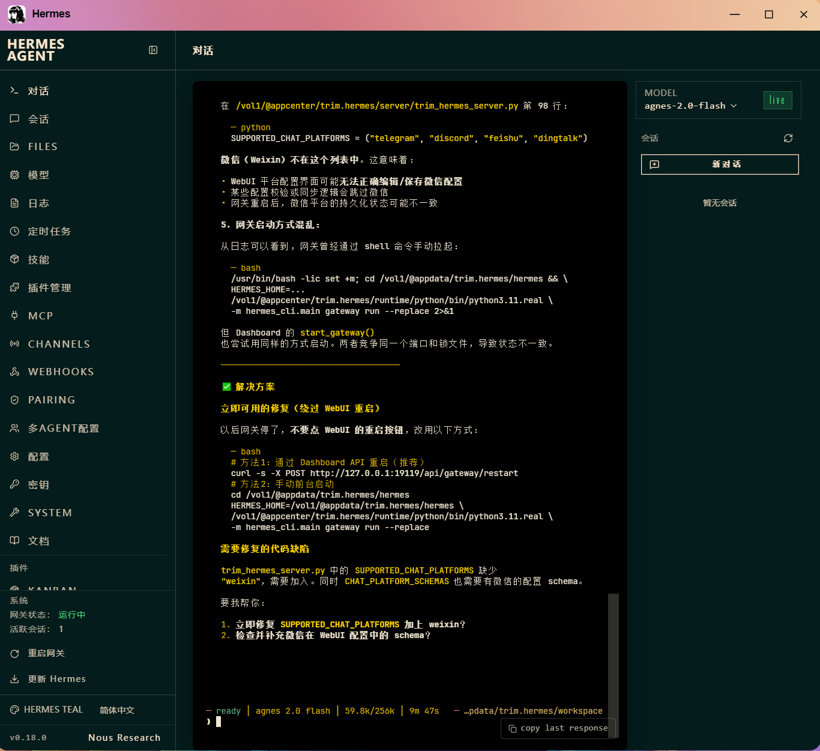Start a 新对话
Image resolution: width=820 pixels, height=751 pixels.
pos(720,164)
